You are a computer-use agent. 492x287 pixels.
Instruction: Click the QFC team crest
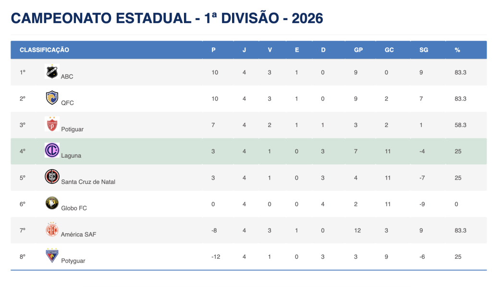coord(52,98)
